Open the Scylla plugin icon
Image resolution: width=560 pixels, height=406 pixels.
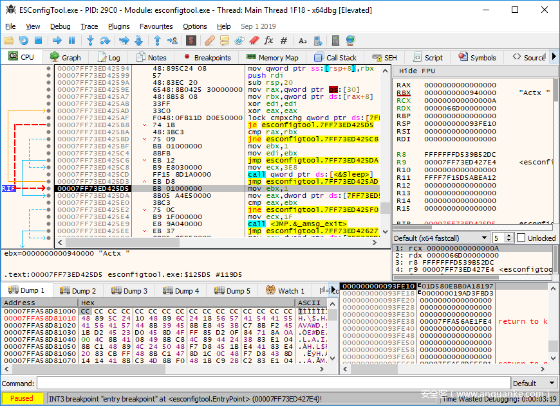click(x=191, y=40)
